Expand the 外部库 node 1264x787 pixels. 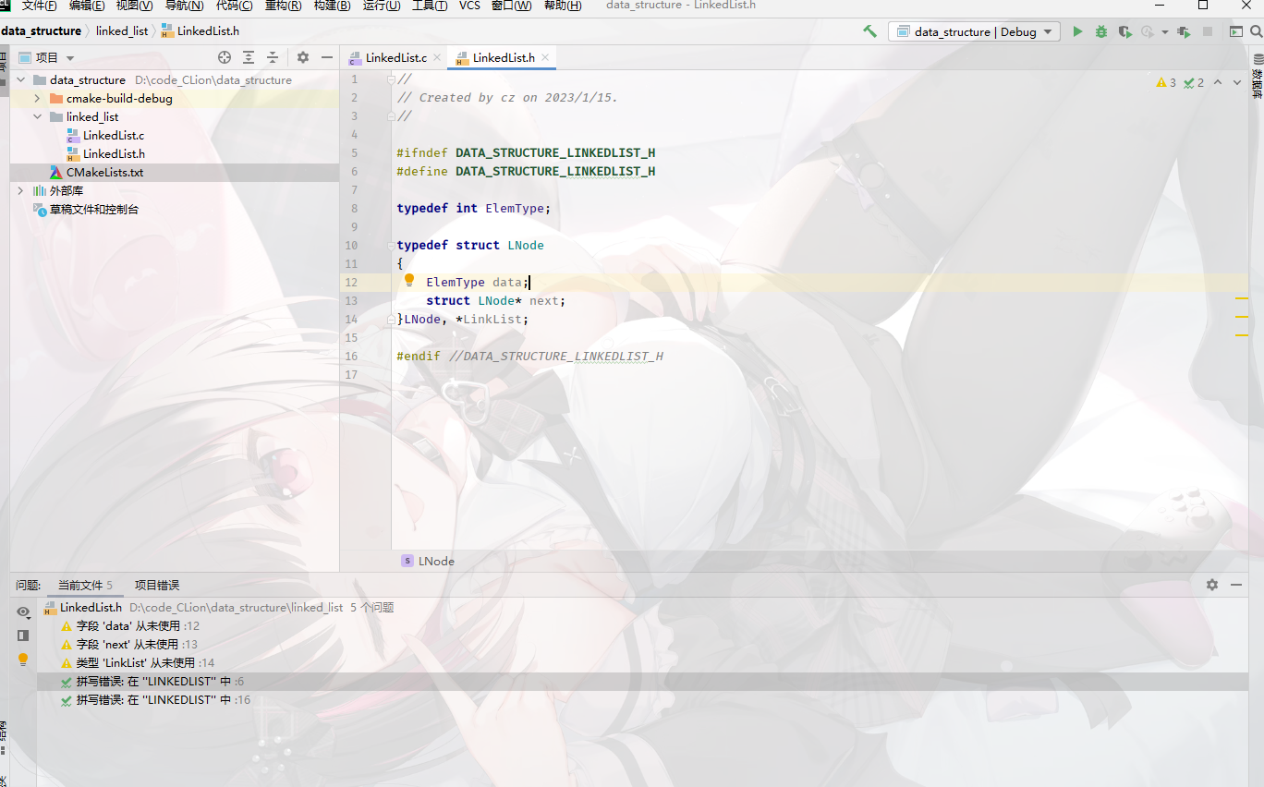coord(20,191)
